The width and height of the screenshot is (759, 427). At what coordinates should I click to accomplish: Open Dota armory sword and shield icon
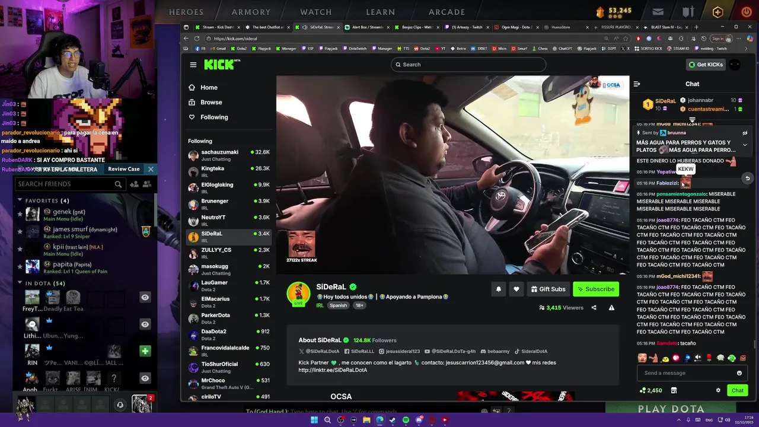[688, 11]
